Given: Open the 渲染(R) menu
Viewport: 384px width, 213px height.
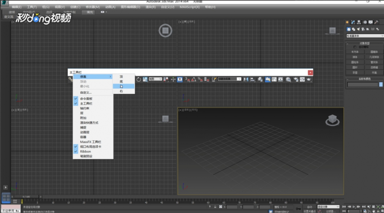Looking at the screenshot, I should pos(150,7).
